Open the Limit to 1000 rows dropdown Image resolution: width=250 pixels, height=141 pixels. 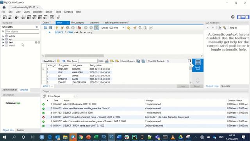pyautogui.click(x=112, y=28)
